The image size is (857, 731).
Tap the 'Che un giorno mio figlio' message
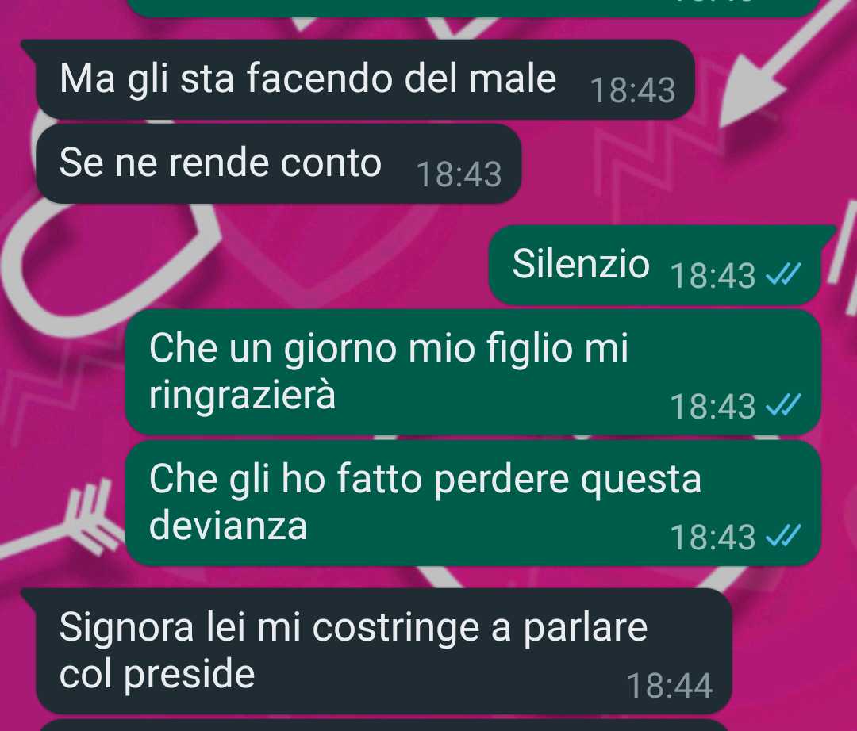click(x=473, y=372)
